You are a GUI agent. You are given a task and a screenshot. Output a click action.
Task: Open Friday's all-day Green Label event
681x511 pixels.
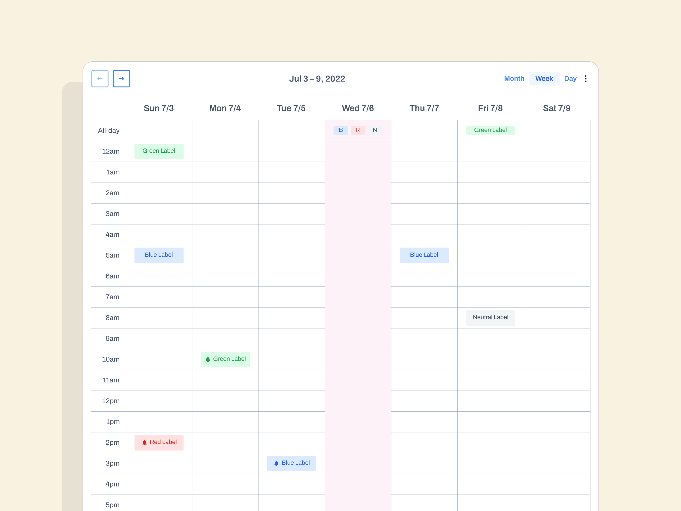(x=490, y=130)
